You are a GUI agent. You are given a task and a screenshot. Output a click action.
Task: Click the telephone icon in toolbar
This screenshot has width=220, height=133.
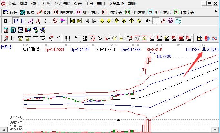[16, 21]
